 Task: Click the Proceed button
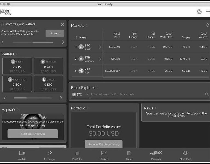tap(55, 33)
